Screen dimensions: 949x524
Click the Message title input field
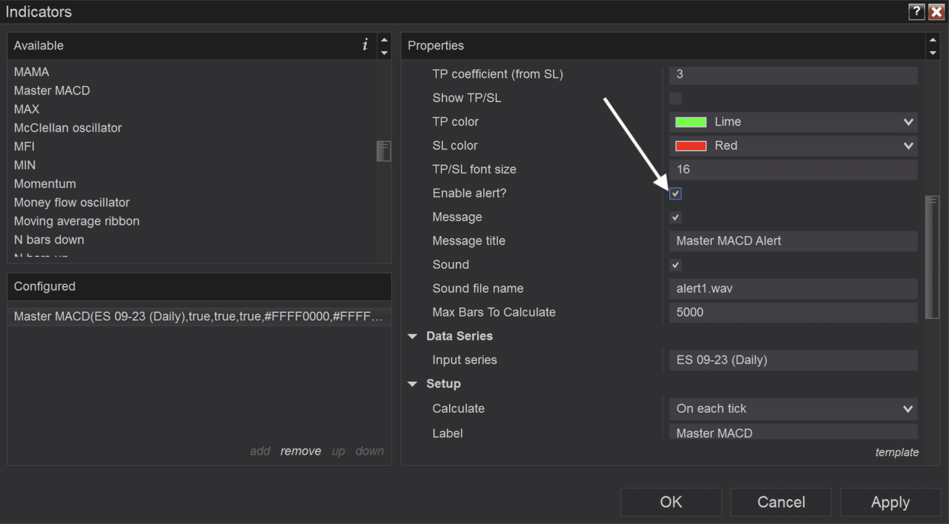tap(793, 241)
